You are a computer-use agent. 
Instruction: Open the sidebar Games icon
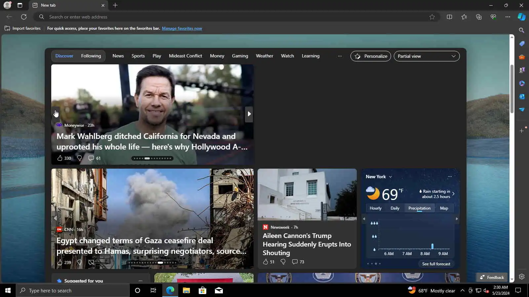(522, 70)
